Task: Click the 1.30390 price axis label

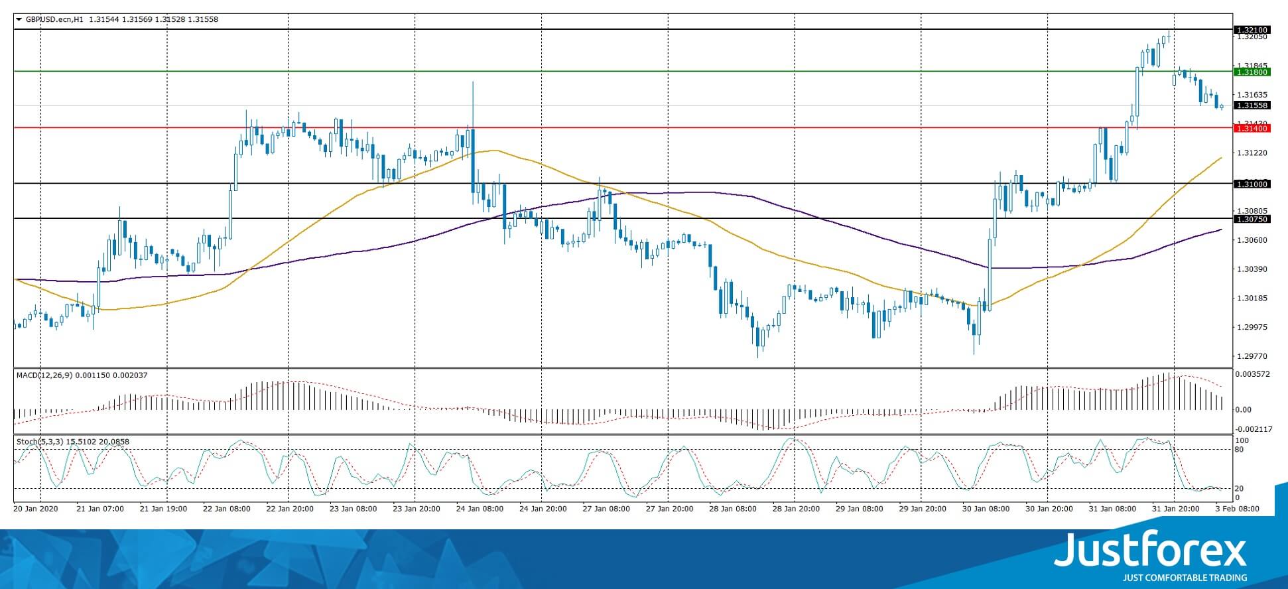Action: pos(1252,269)
